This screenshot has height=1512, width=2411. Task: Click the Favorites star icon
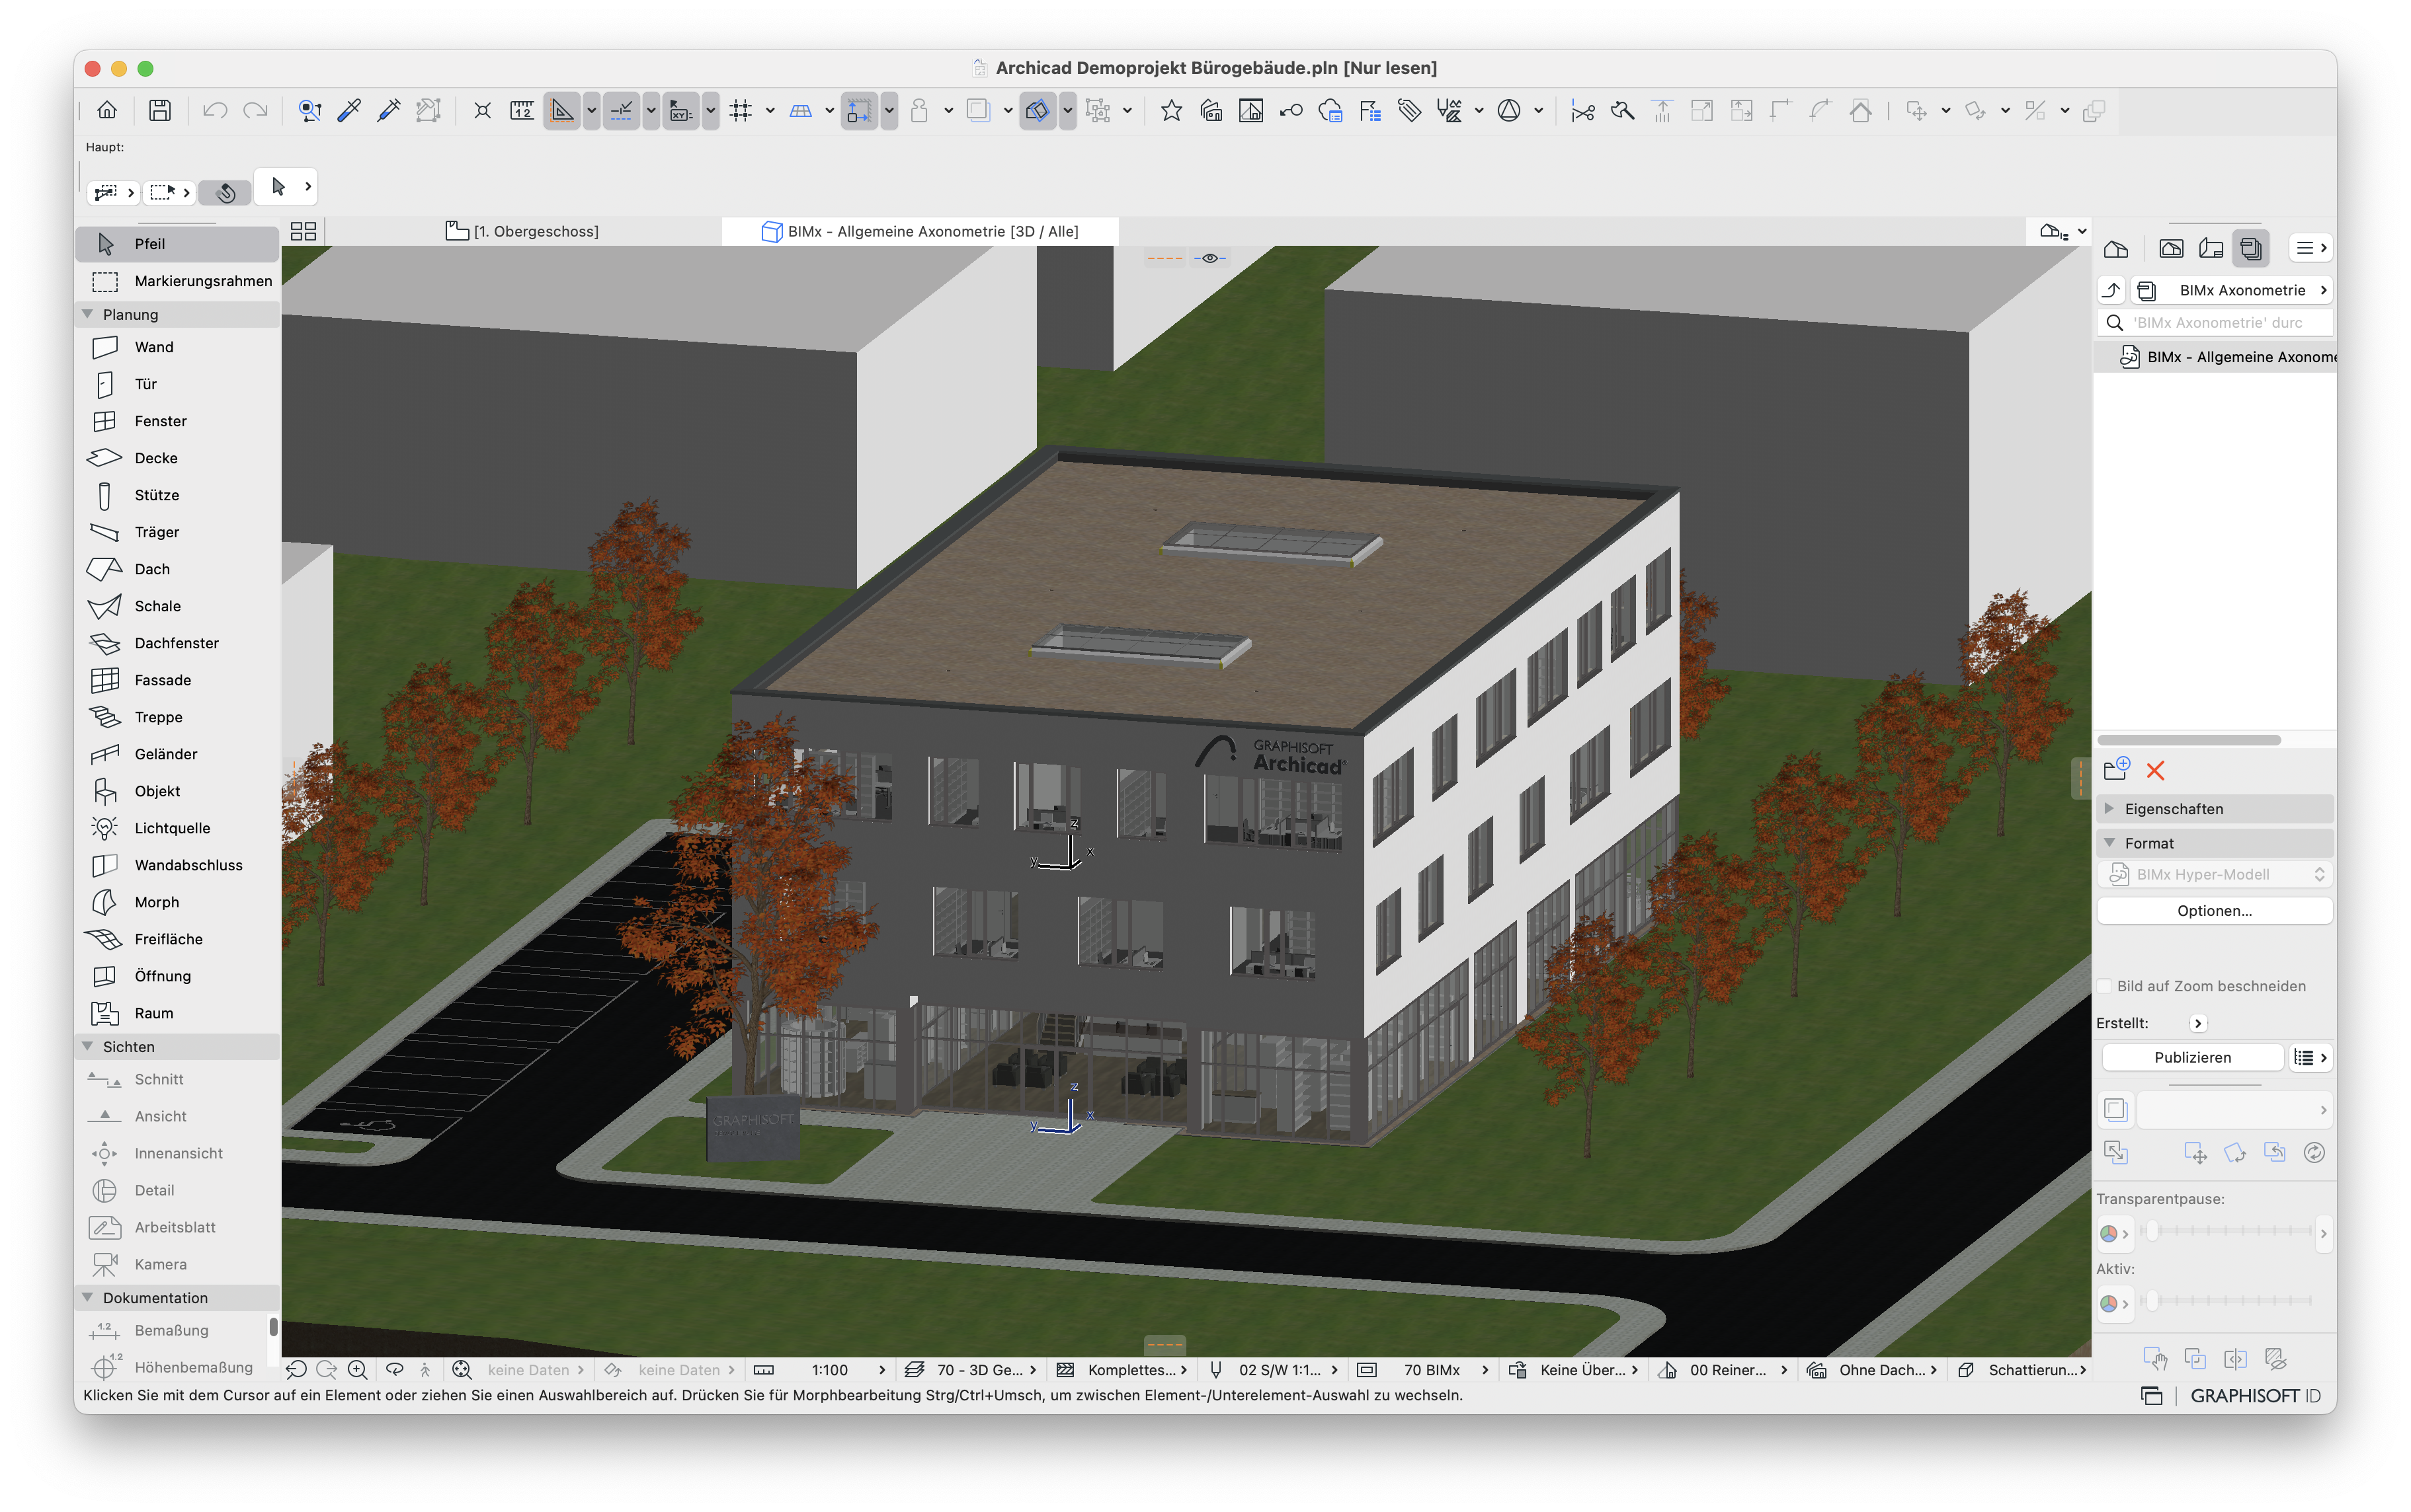(1170, 110)
